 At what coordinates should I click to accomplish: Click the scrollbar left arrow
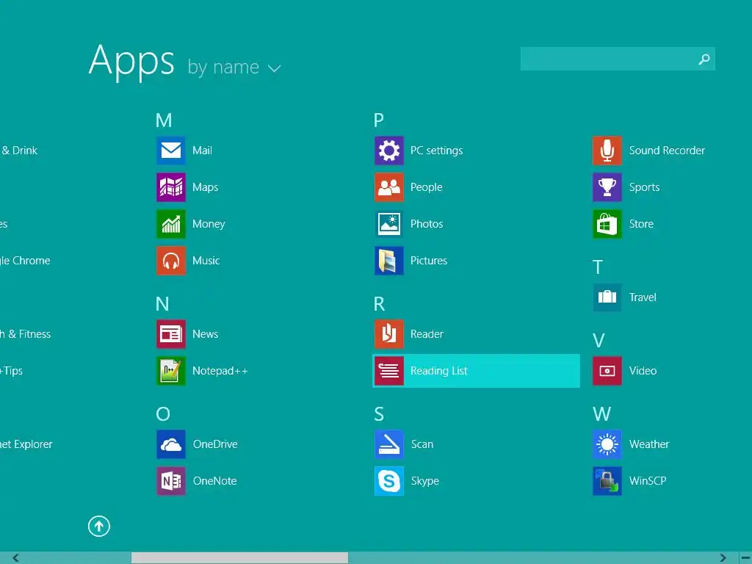point(16,558)
